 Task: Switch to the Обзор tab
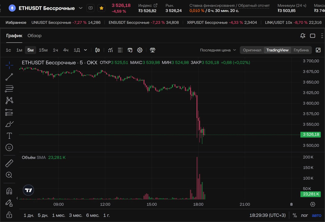coord(35,36)
